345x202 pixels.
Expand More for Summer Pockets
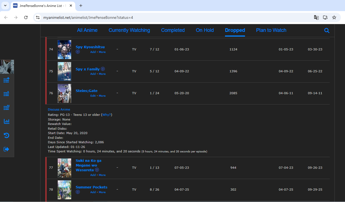point(102,192)
